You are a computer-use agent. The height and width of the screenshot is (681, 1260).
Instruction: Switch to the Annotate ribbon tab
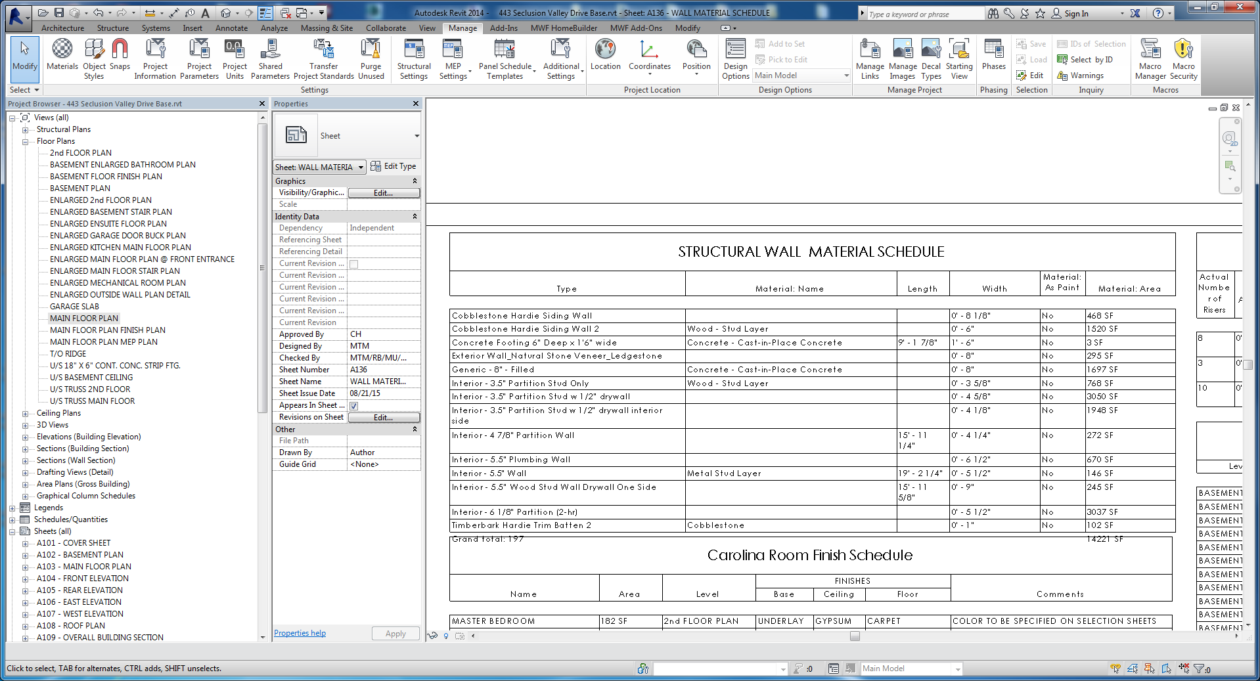point(231,28)
